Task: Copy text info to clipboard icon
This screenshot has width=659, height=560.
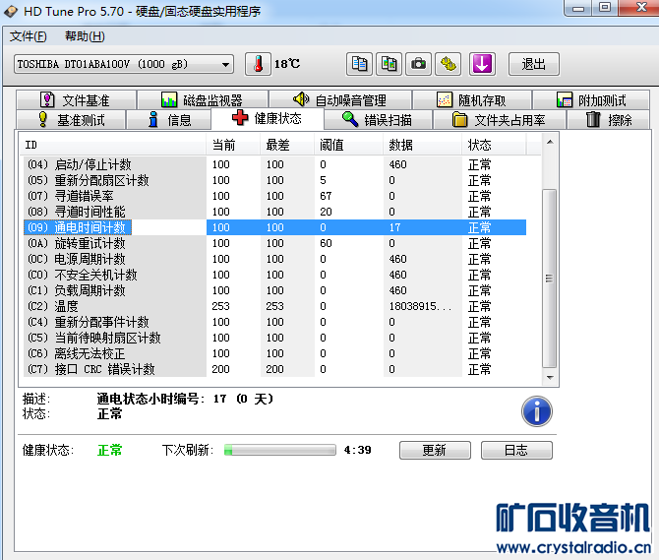Action: point(359,64)
